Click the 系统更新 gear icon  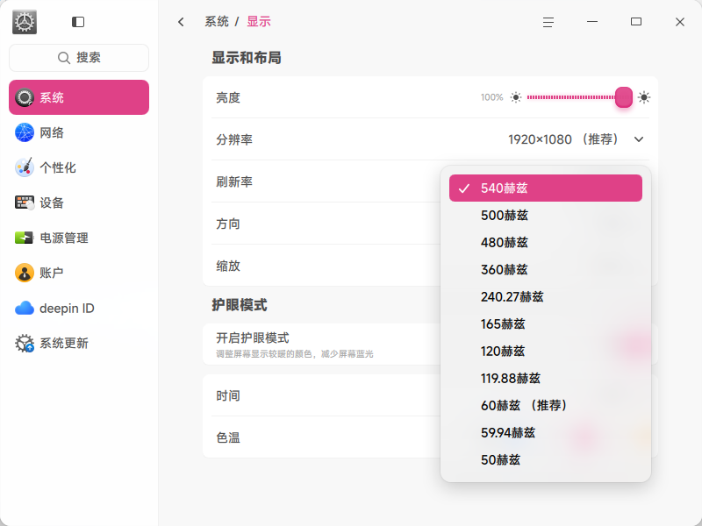coord(25,343)
